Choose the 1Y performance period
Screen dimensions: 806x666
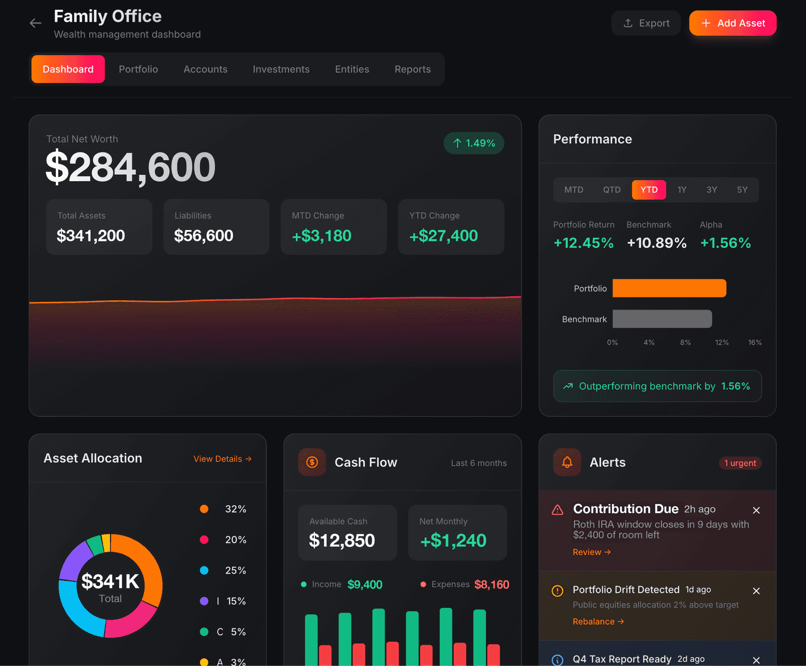[682, 190]
